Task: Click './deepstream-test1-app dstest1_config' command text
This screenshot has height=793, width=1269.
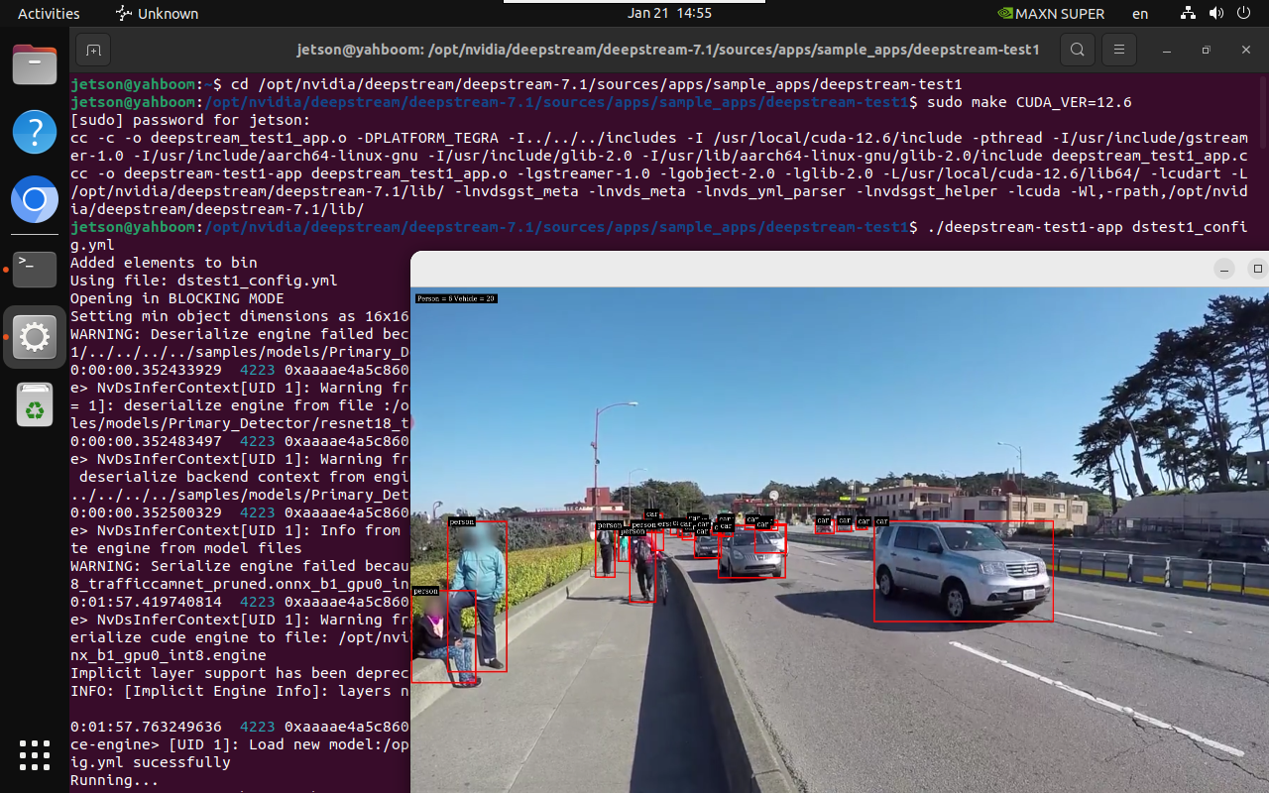Action: 1087,227
